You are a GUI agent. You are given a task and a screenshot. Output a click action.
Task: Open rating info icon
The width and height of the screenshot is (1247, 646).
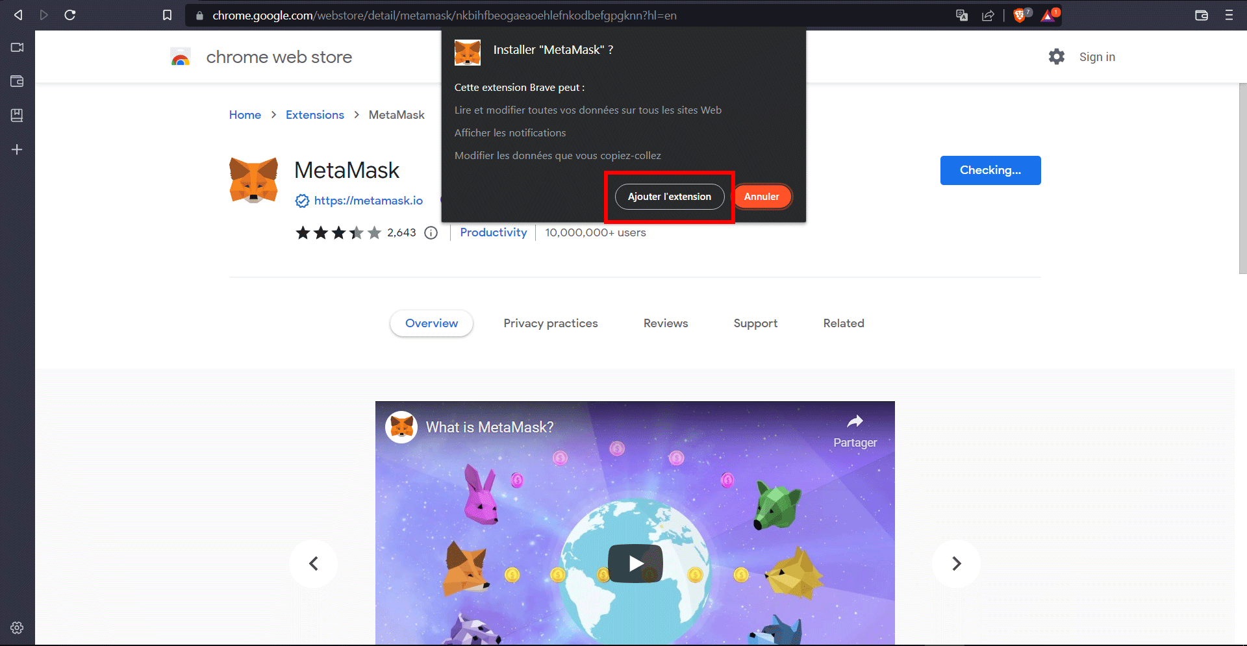pos(431,232)
